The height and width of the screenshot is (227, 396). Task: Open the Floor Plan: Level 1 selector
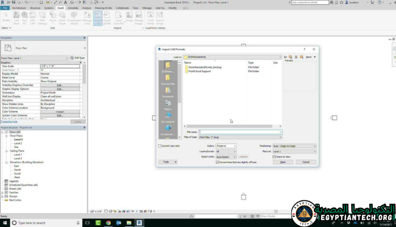pos(35,58)
